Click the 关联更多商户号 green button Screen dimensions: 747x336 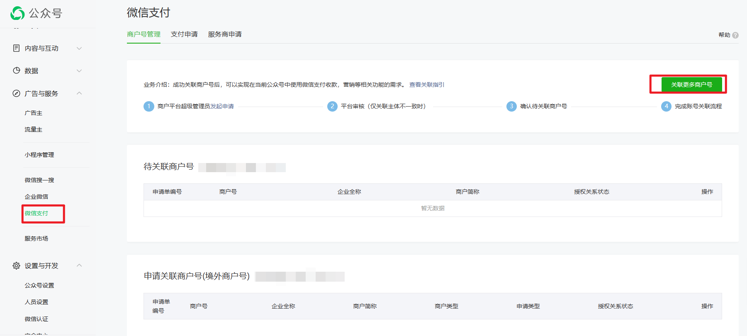691,85
